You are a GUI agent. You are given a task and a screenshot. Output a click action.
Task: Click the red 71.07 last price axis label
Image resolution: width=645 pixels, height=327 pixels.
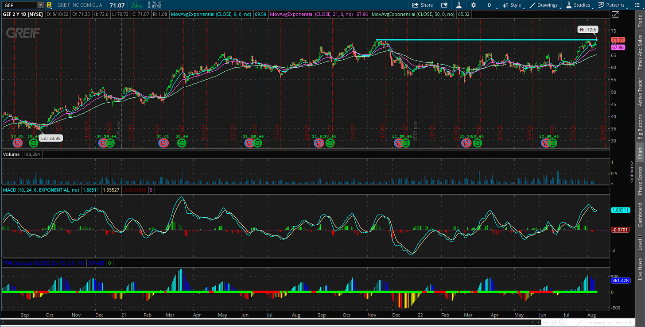click(x=618, y=40)
